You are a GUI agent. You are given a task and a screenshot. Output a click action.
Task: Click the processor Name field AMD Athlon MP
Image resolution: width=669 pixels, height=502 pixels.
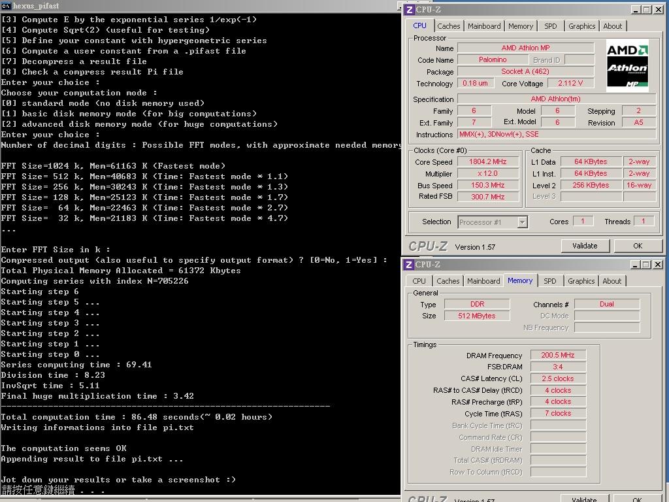pyautogui.click(x=526, y=48)
